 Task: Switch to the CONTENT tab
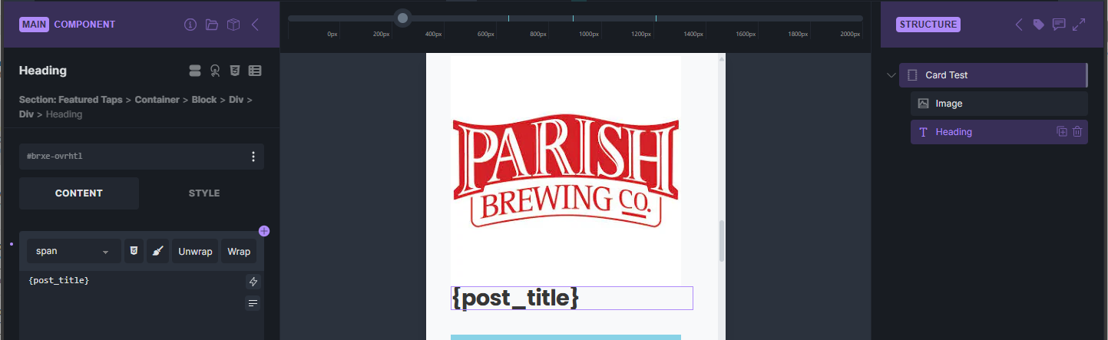click(x=79, y=193)
